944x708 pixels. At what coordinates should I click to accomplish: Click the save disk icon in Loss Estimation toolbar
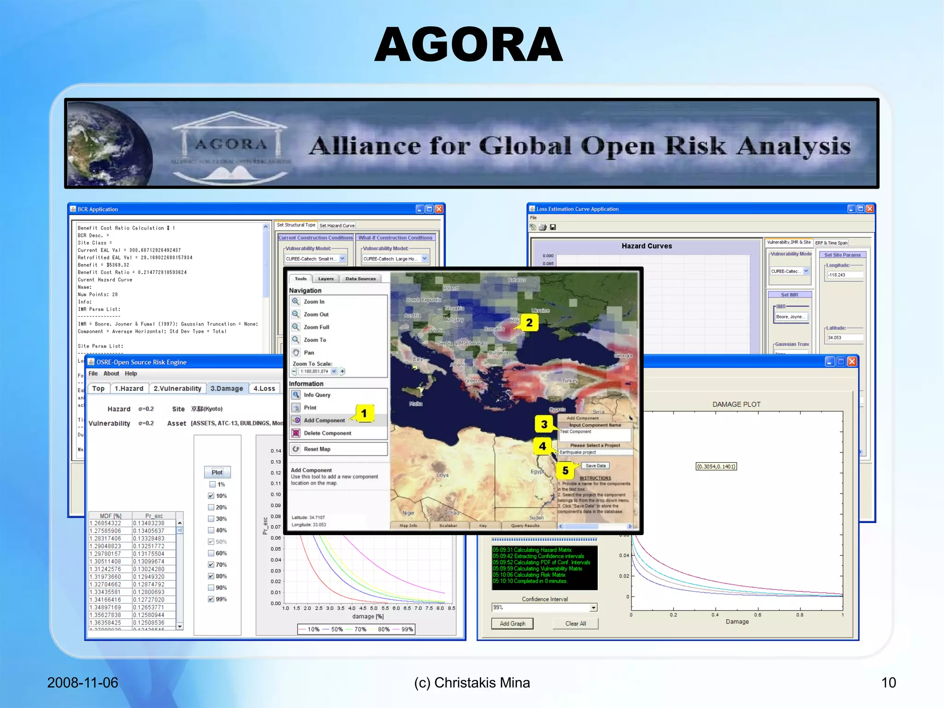(553, 227)
